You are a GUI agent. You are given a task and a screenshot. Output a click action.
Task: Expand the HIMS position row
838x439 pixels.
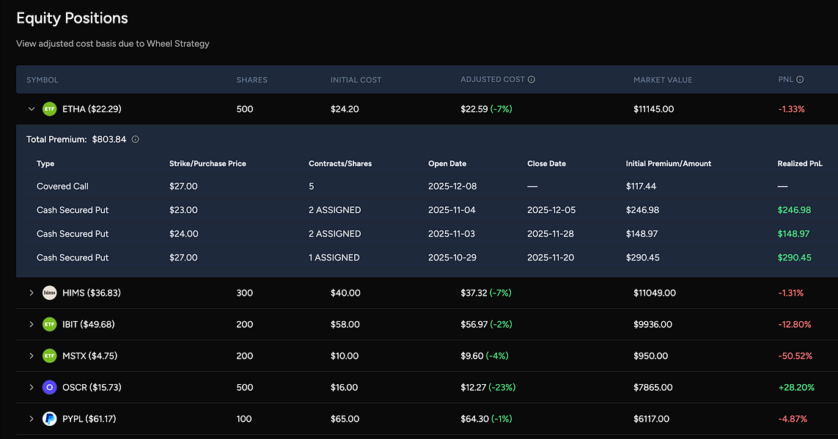31,293
